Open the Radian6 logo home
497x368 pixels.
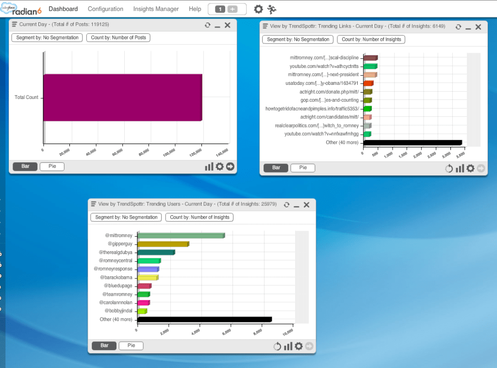21,9
